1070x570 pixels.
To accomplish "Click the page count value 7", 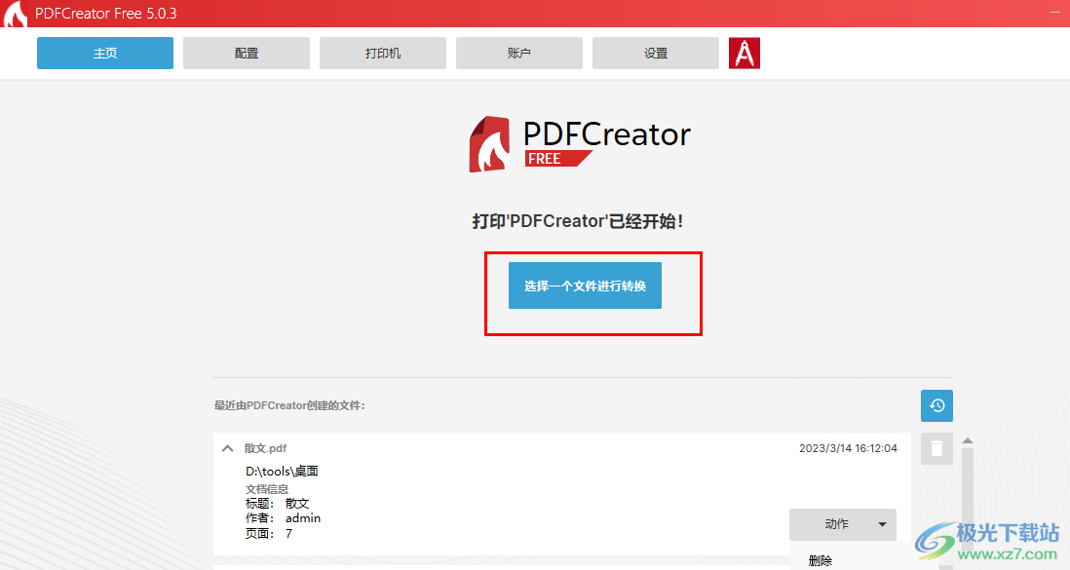I will [288, 534].
